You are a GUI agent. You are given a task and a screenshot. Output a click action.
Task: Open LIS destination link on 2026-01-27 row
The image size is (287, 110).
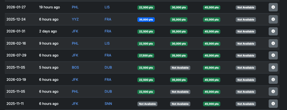coord(107,7)
